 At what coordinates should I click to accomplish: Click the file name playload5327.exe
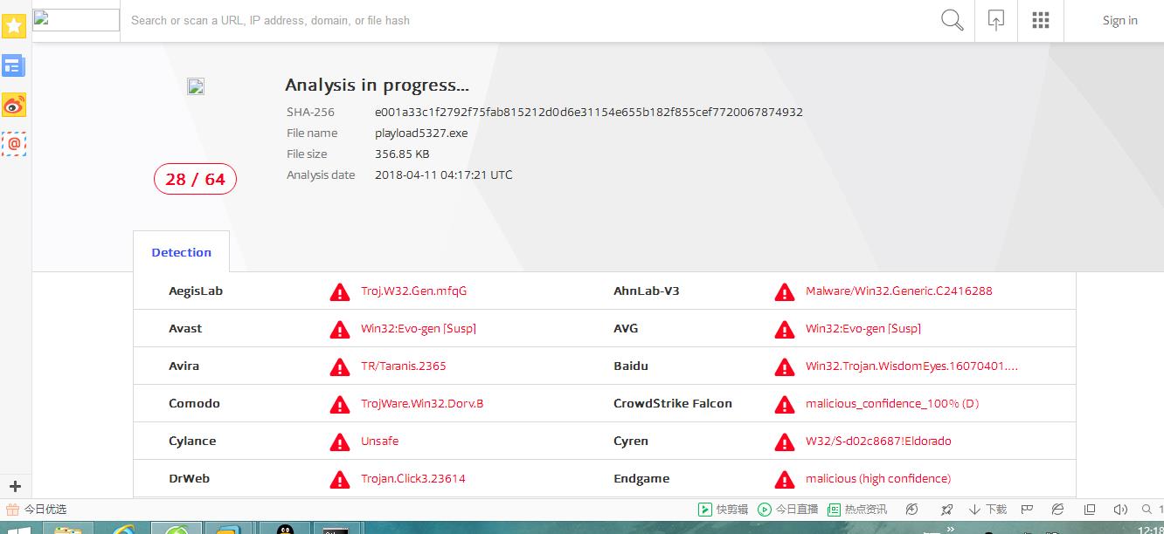(x=421, y=133)
